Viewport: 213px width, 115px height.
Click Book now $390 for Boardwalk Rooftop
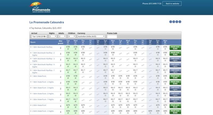pos(175,48)
